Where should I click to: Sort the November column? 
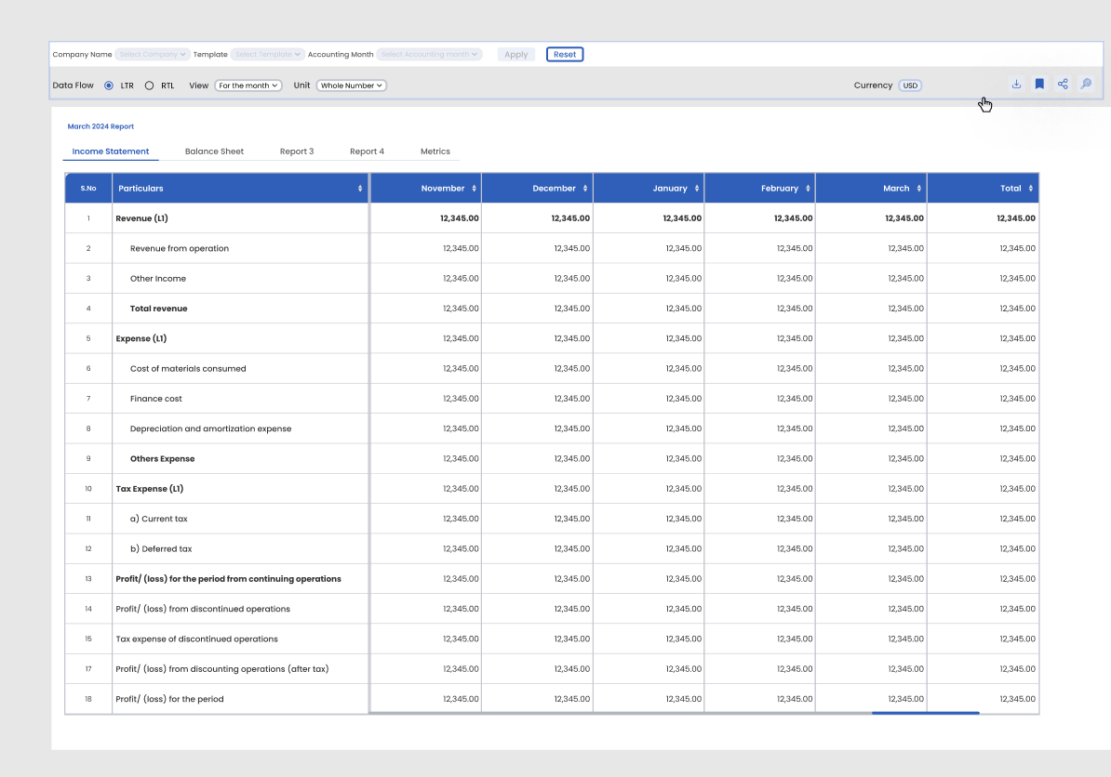[474, 189]
